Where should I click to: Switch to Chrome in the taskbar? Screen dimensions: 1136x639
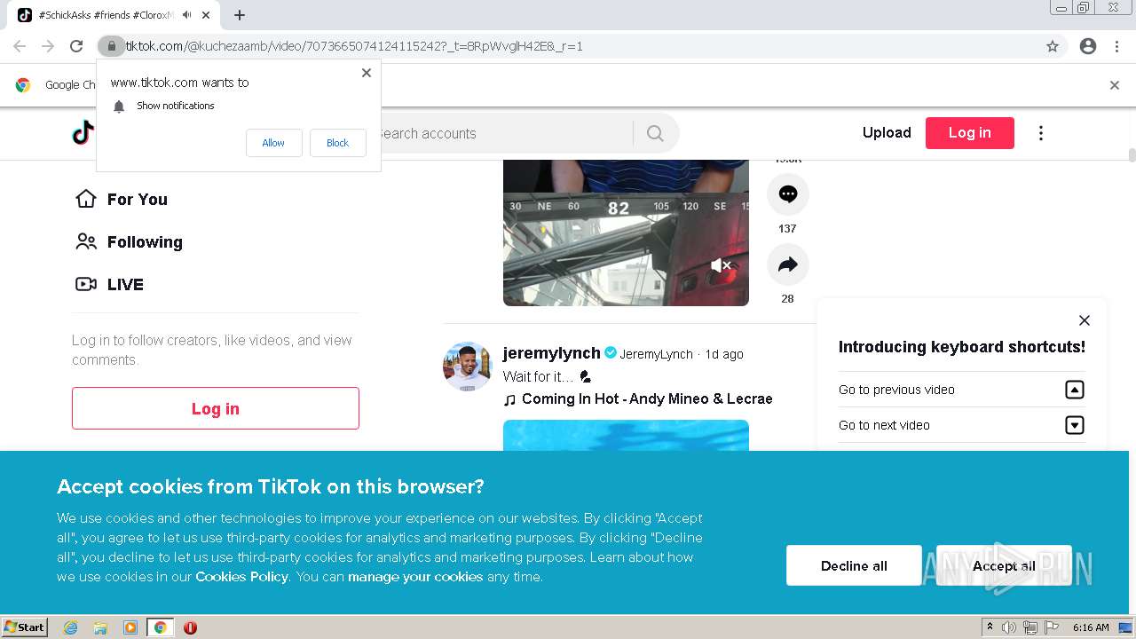click(160, 627)
